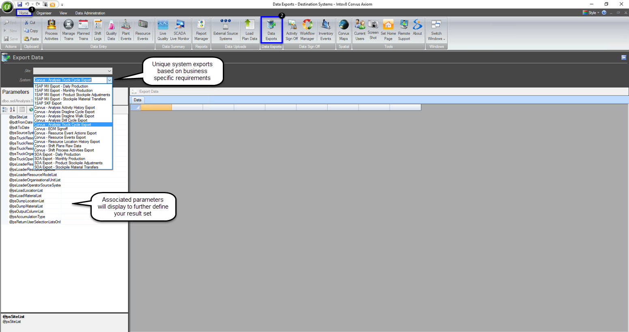This screenshot has width=629, height=332.
Task: Open External Source Systems
Action: pos(226,30)
